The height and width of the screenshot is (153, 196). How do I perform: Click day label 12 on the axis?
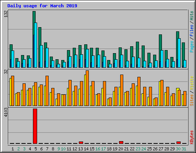click(75, 149)
